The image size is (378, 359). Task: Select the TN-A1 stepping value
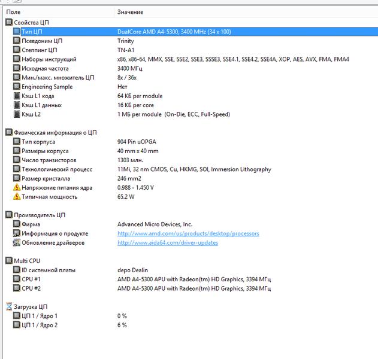point(126,50)
